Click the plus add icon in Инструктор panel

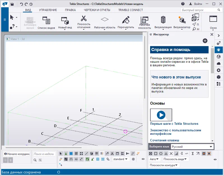pos(205,41)
